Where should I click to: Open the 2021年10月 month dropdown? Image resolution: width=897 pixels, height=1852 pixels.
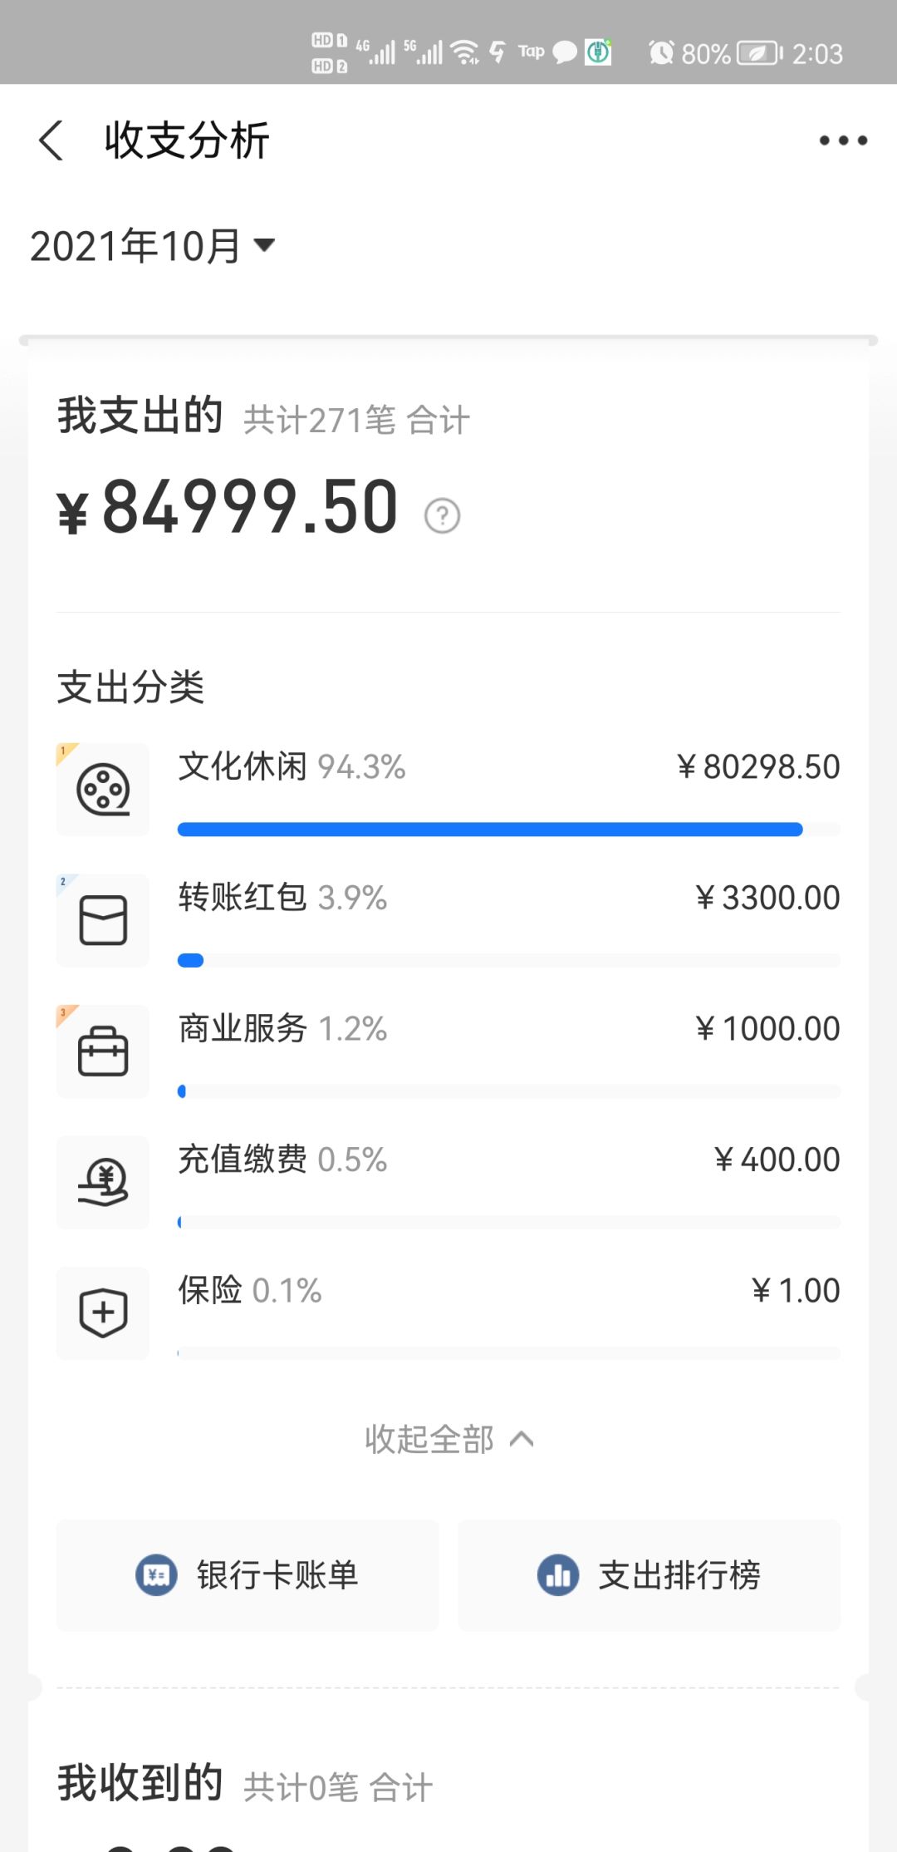coord(152,246)
